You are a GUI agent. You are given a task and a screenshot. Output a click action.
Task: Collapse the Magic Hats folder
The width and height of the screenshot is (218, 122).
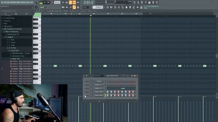(x=16, y=59)
